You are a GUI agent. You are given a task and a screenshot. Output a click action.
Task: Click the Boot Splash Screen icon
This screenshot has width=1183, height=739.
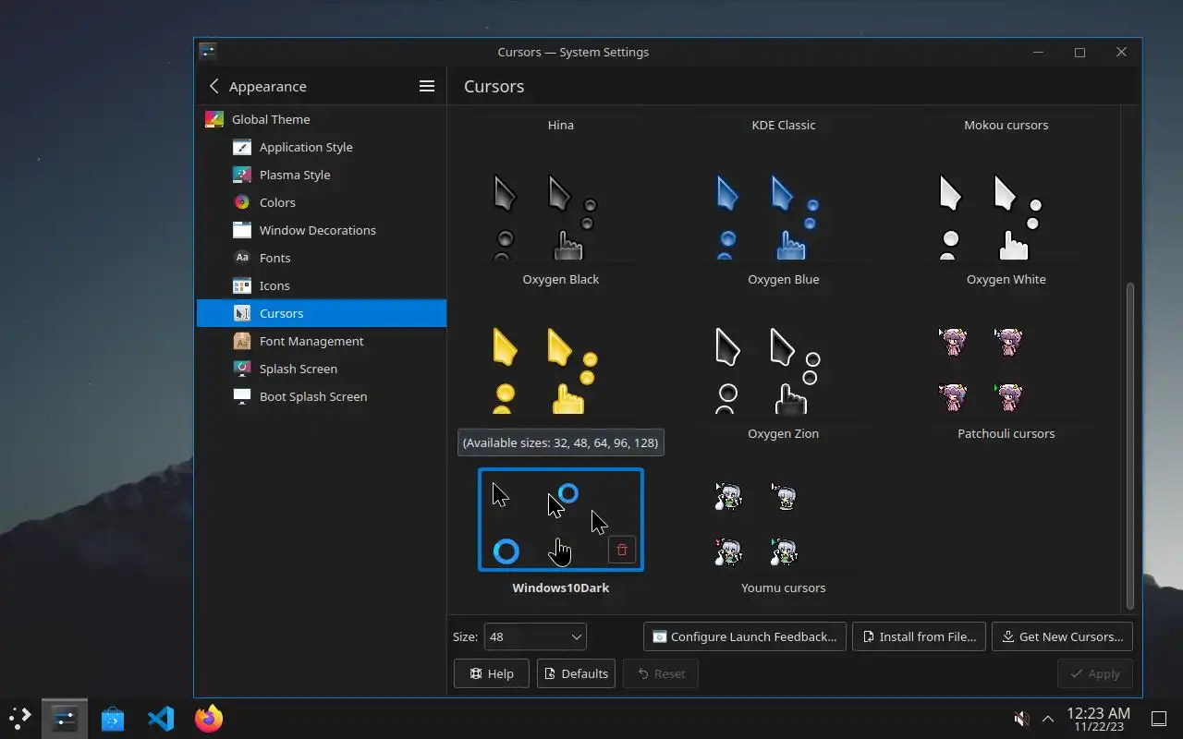click(242, 396)
